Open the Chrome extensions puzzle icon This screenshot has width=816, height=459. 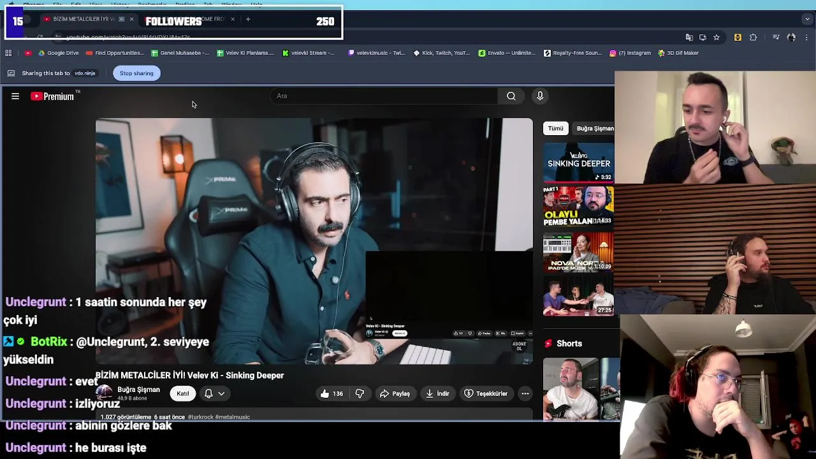coord(754,38)
